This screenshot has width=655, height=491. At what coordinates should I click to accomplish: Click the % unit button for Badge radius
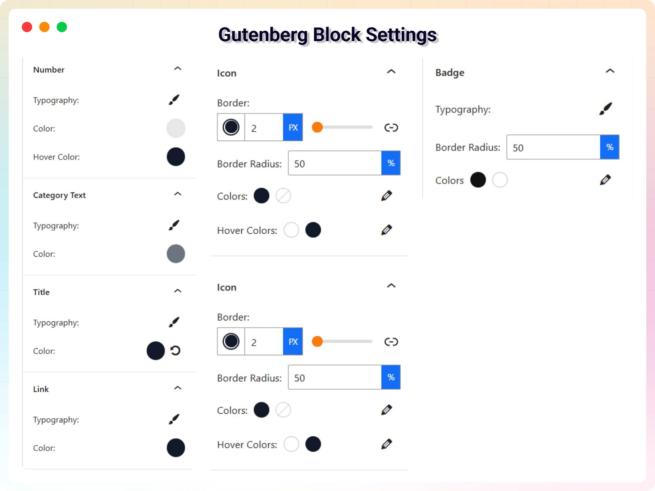pyautogui.click(x=609, y=147)
